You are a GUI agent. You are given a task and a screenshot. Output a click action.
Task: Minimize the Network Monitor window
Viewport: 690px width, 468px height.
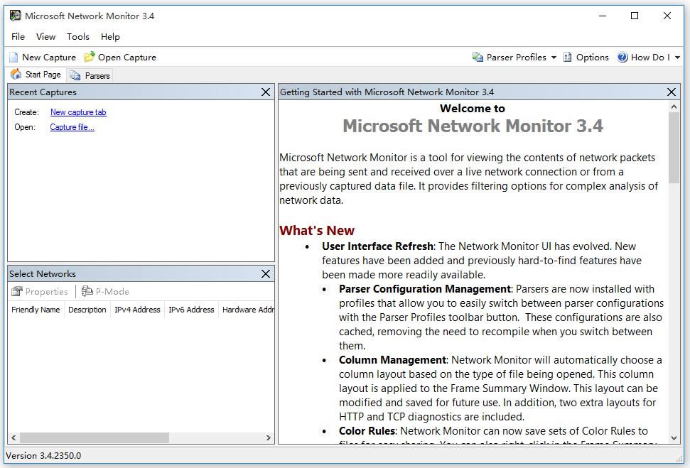coord(603,16)
